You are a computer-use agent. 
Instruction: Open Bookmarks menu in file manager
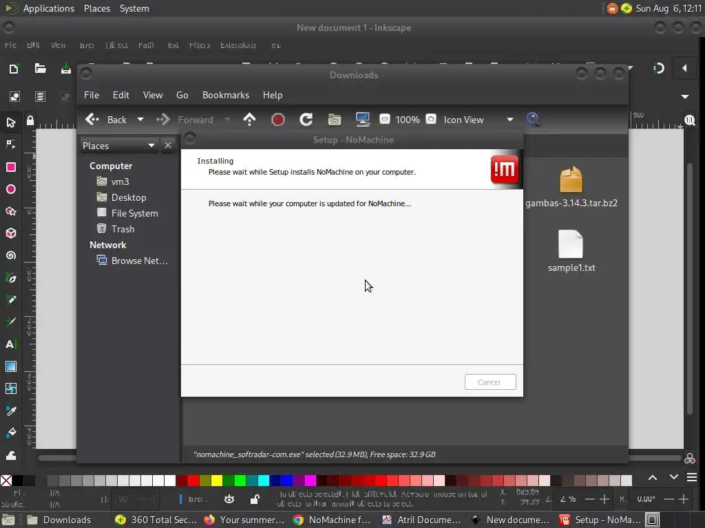(226, 95)
